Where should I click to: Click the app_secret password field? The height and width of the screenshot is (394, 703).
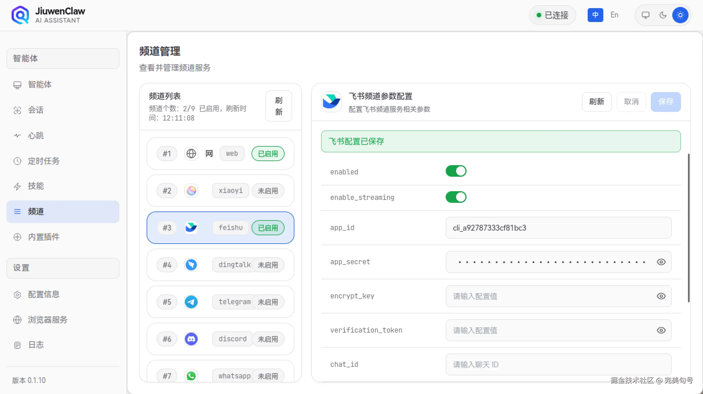click(x=558, y=262)
